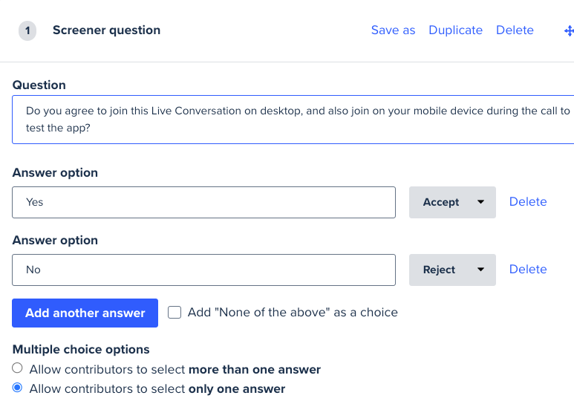Viewport: 574px width, 404px height.
Task: Click the Add another answer button
Action: pyautogui.click(x=85, y=313)
